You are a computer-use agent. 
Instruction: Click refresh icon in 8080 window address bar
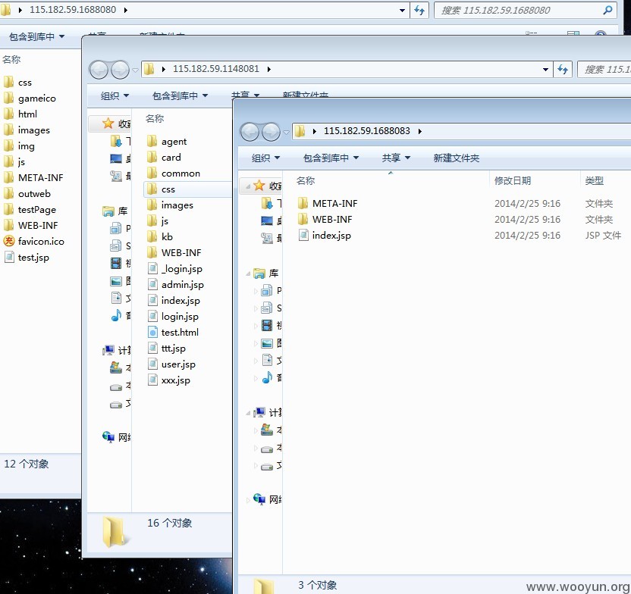coord(419,10)
